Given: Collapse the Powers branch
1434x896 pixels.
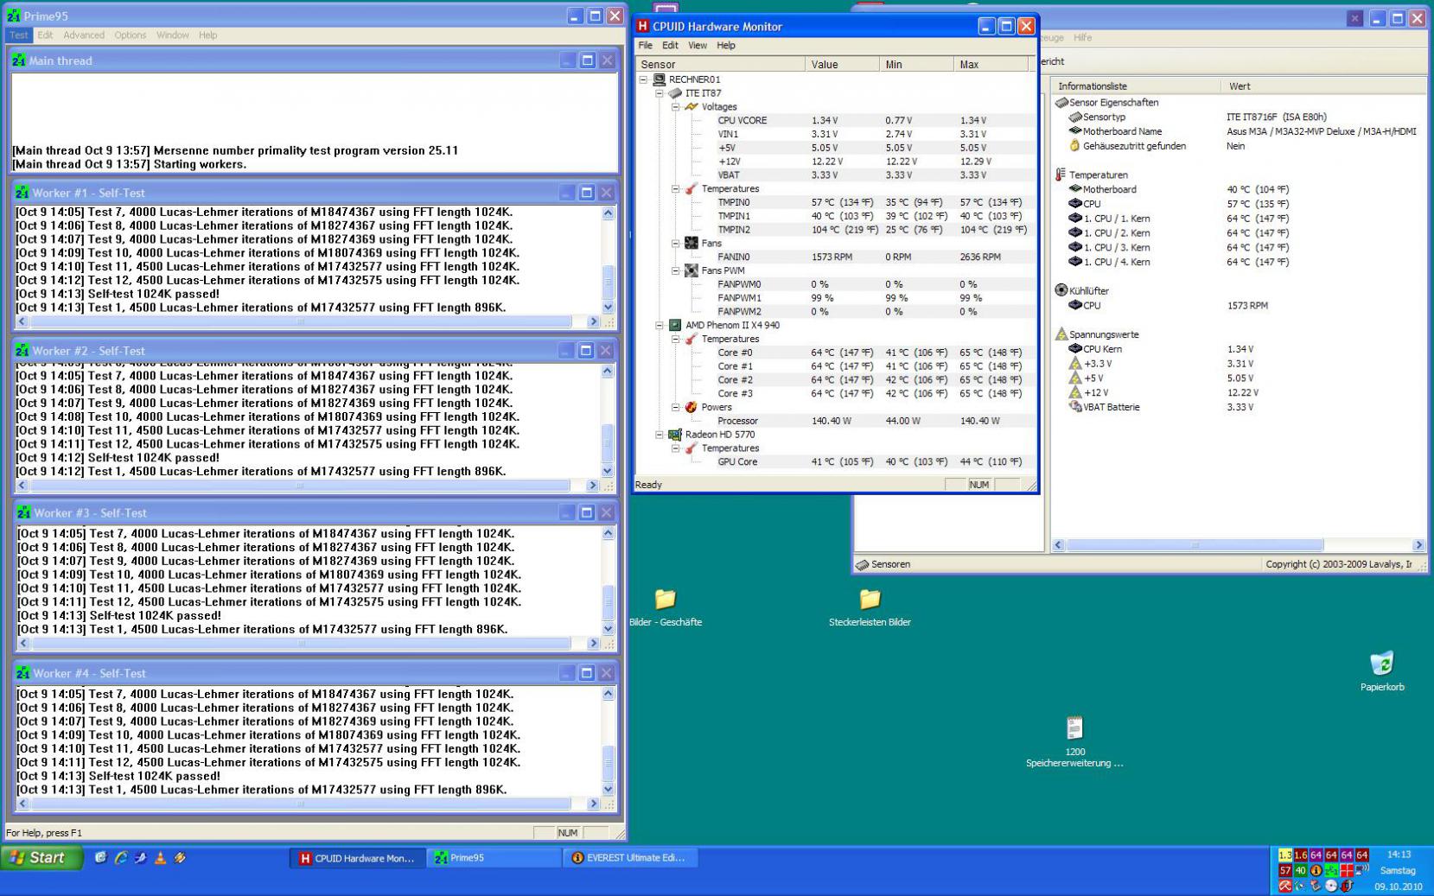Looking at the screenshot, I should (676, 407).
